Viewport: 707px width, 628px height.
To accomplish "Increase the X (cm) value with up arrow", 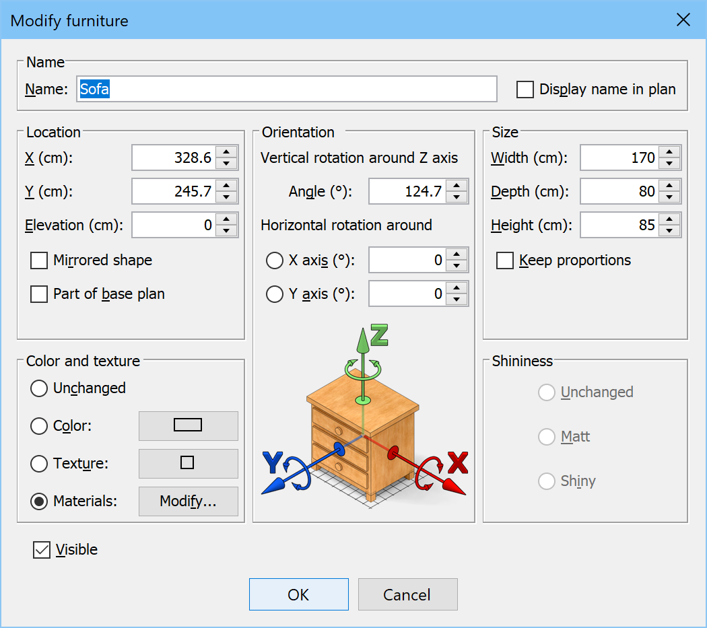I will 227,152.
